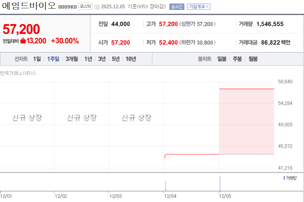Click the 코스닥 market badge
Image resolution: width=304 pixels, height=202 pixels.
coord(85,6)
